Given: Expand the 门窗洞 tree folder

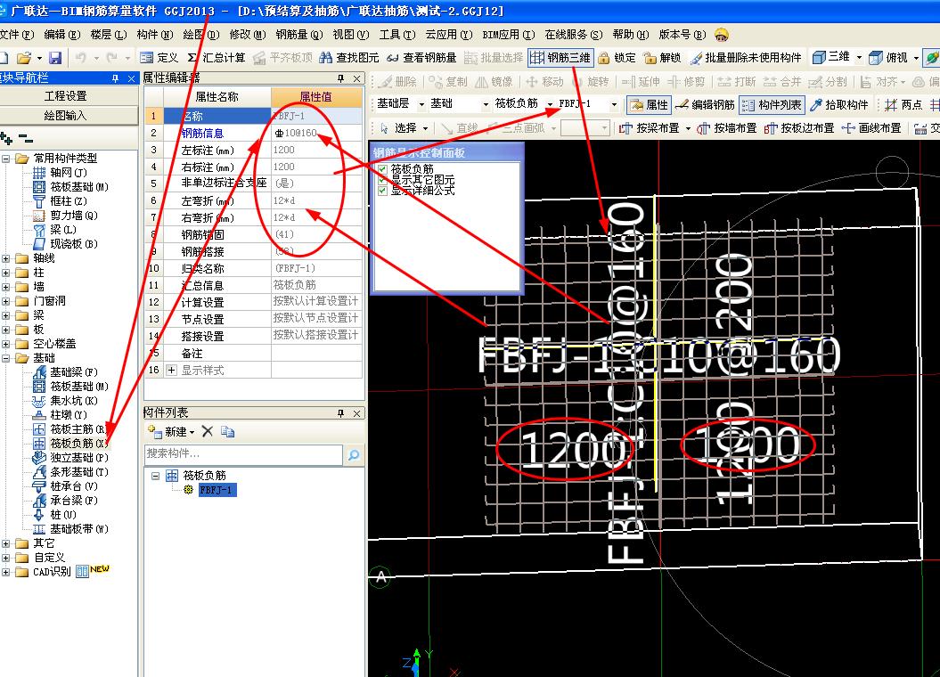Looking at the screenshot, I should click(x=6, y=301).
